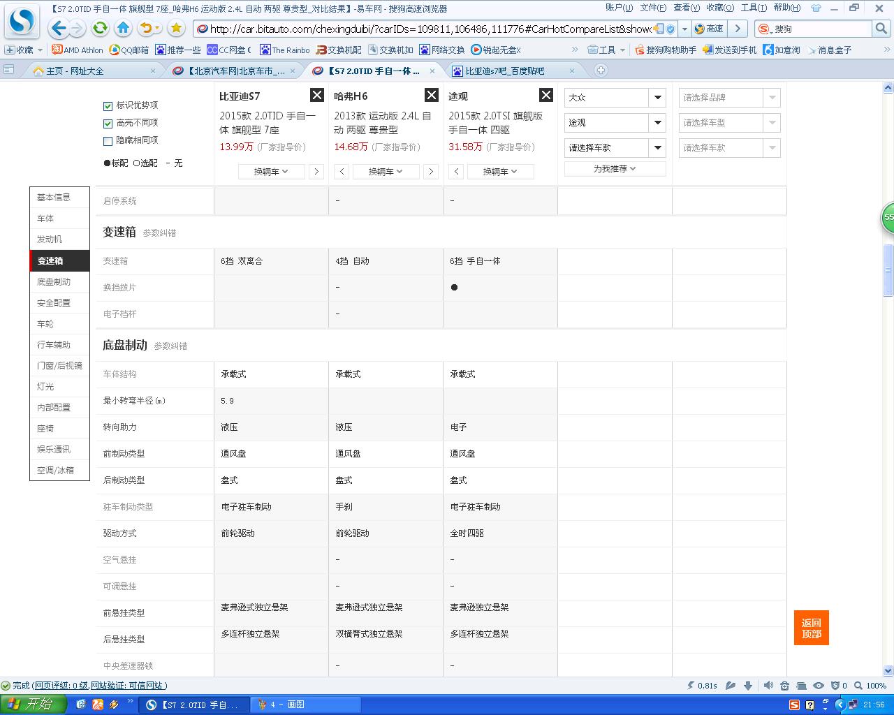Switch to the 比亚迪s7吧_百度贴吧 tab
Image resolution: width=894 pixels, height=715 pixels.
(514, 71)
